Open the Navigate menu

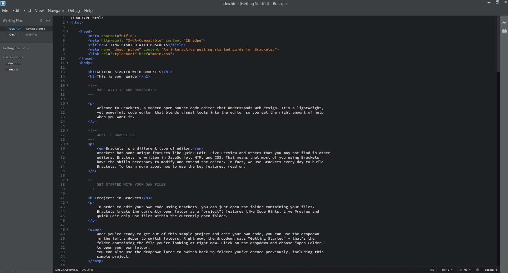click(x=56, y=11)
